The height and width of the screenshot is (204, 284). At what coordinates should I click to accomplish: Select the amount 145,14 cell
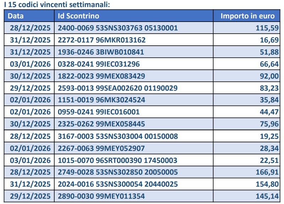tap(267, 196)
